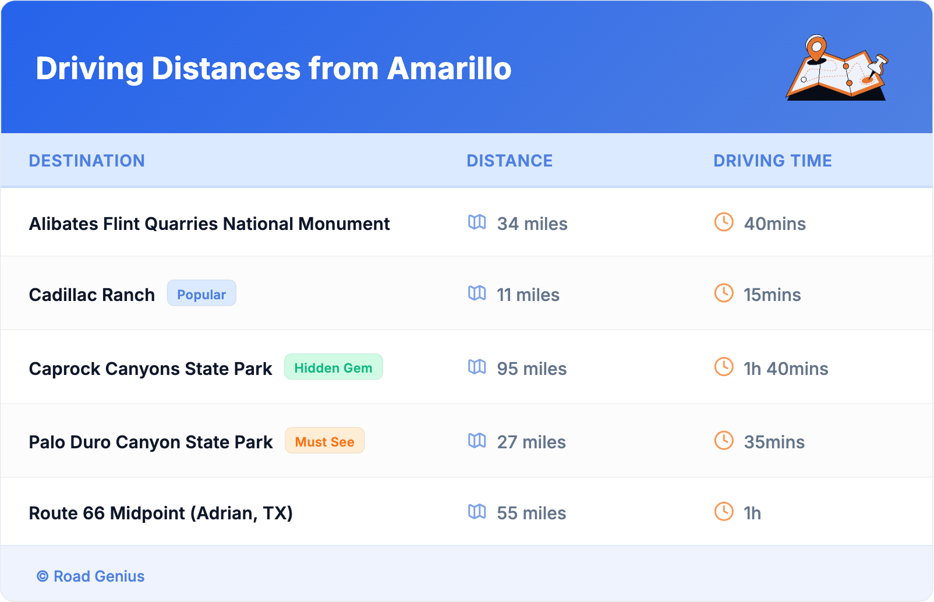This screenshot has width=934, height=602.
Task: Click the Must See badge
Action: tap(324, 441)
